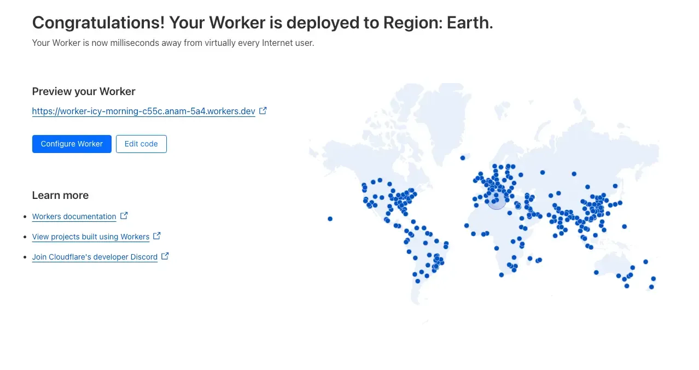
Task: Follow the View projects built using Workers link
Action: click(90, 237)
